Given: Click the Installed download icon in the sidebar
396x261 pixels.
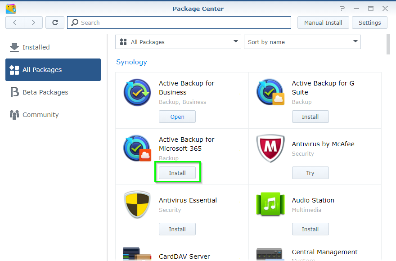Looking at the screenshot, I should point(14,47).
